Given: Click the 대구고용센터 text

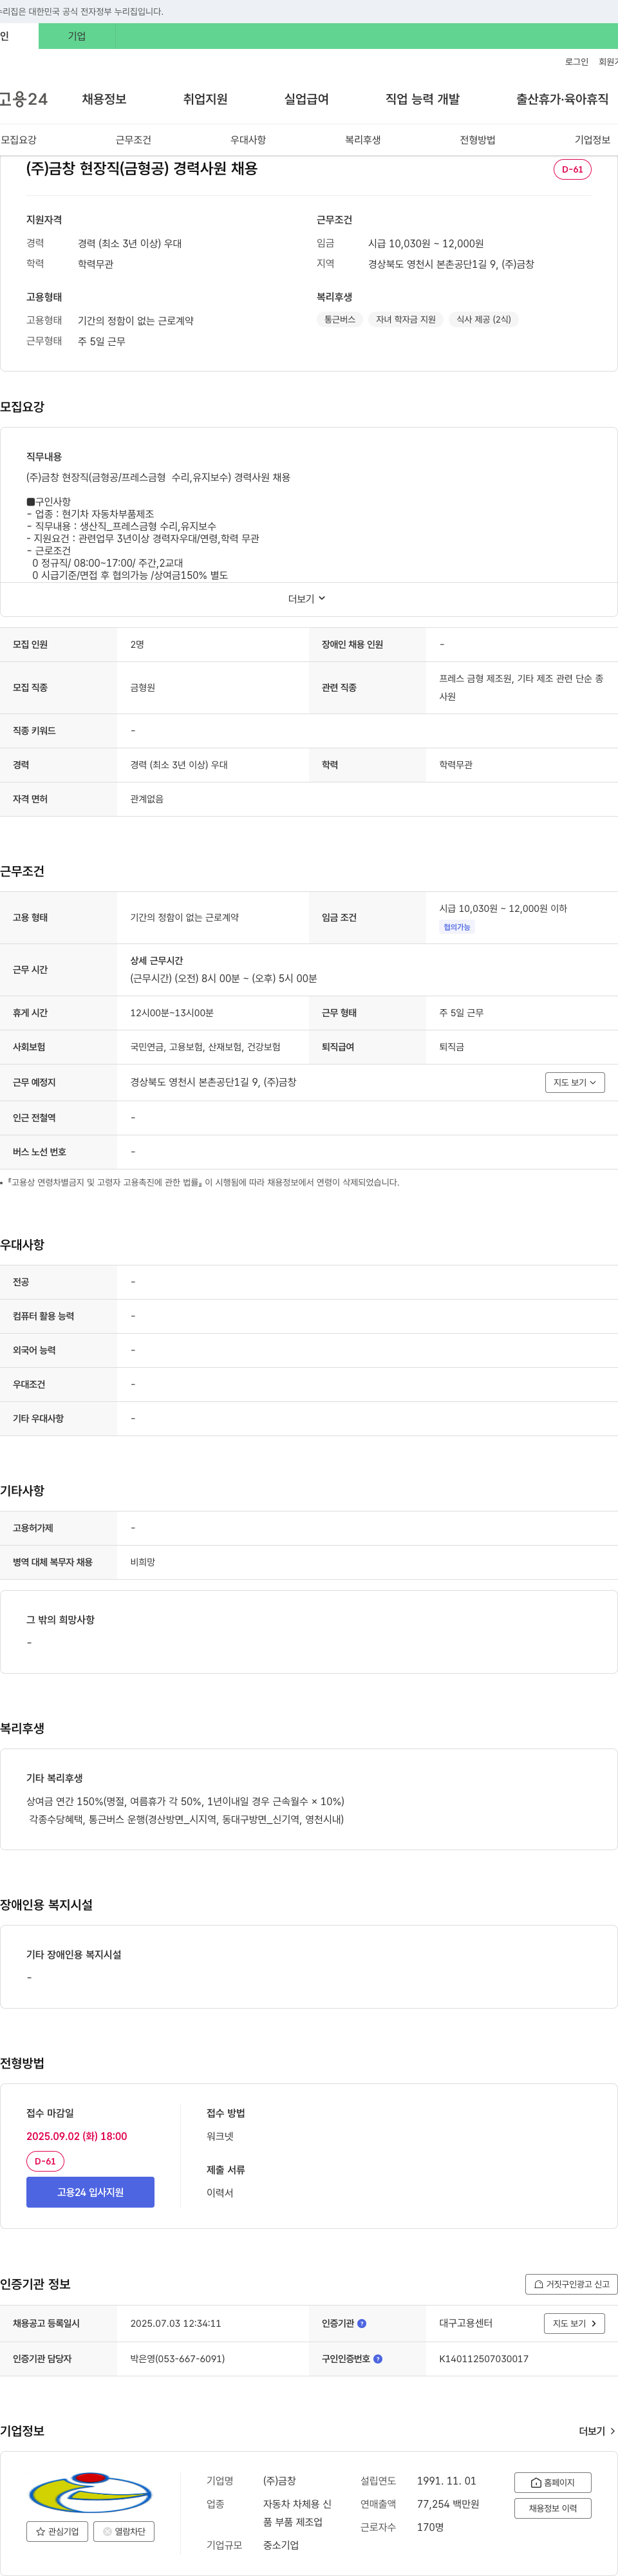Looking at the screenshot, I should tap(466, 2323).
